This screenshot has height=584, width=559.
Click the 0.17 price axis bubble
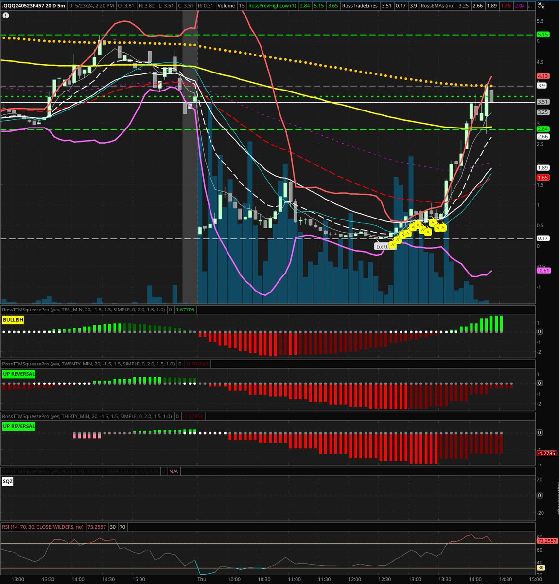pyautogui.click(x=542, y=238)
